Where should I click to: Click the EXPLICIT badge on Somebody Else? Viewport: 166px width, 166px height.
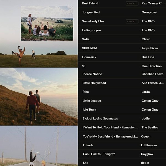[x=132, y=21]
